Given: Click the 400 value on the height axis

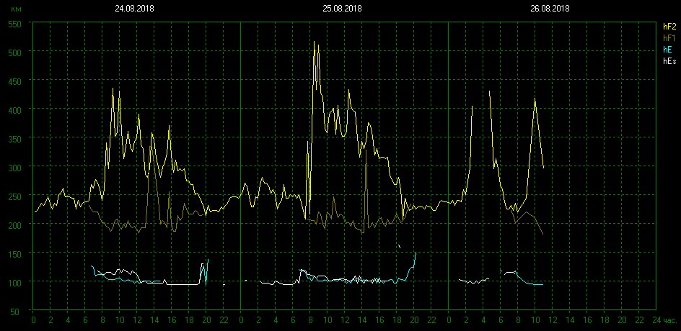Looking at the screenshot, I should click(x=16, y=109).
